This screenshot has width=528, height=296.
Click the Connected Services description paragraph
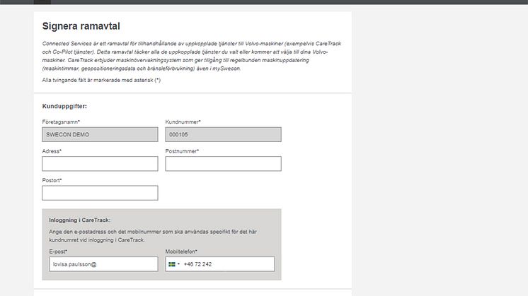click(192, 56)
